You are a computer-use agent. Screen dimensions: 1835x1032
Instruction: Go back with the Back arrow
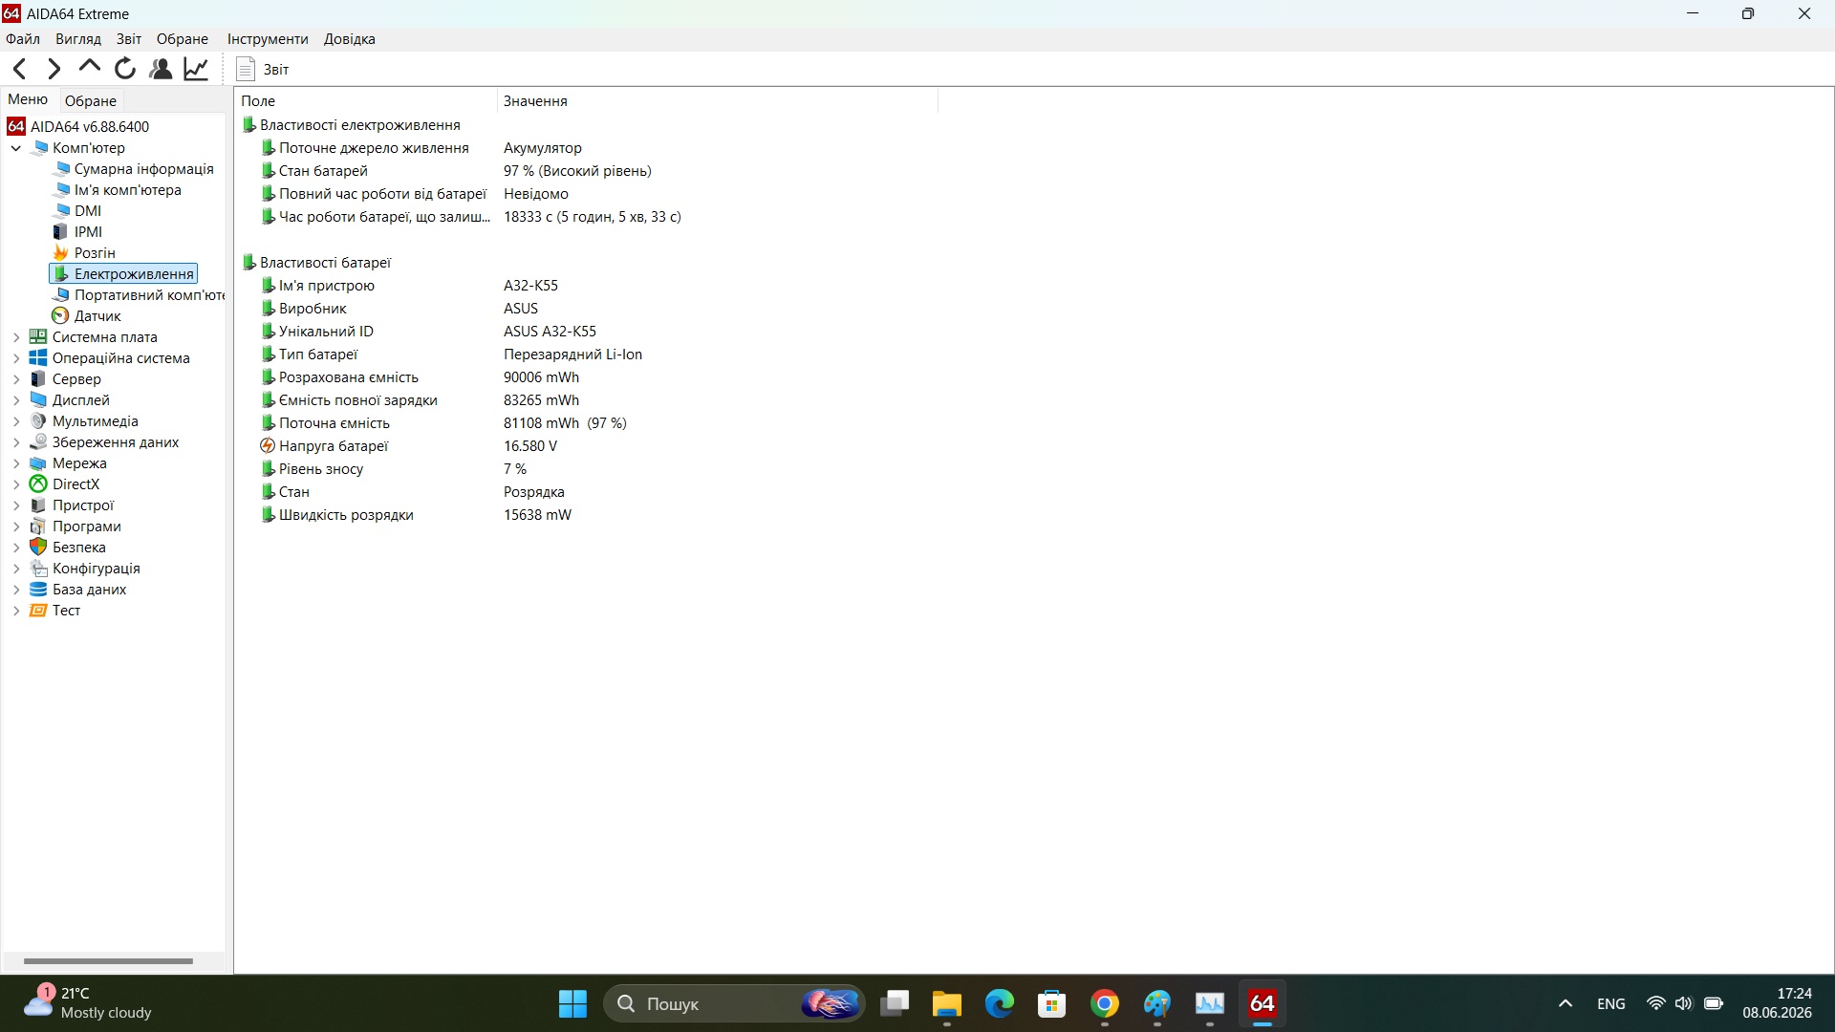20,69
